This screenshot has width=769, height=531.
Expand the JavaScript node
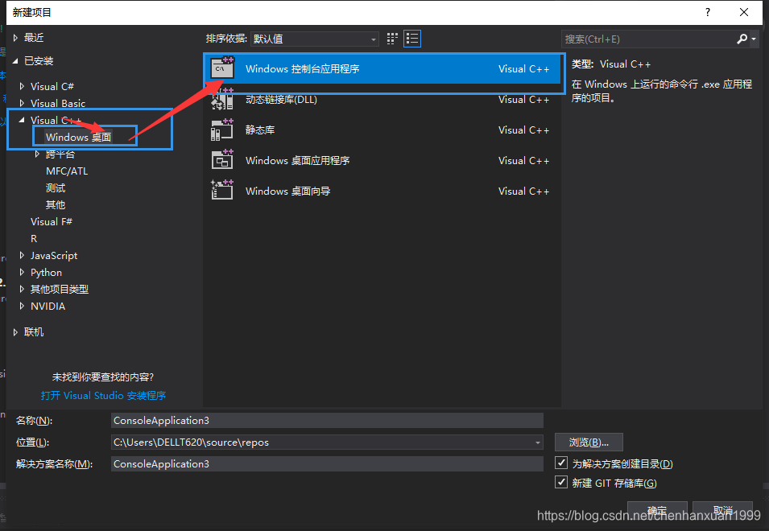tap(22, 255)
